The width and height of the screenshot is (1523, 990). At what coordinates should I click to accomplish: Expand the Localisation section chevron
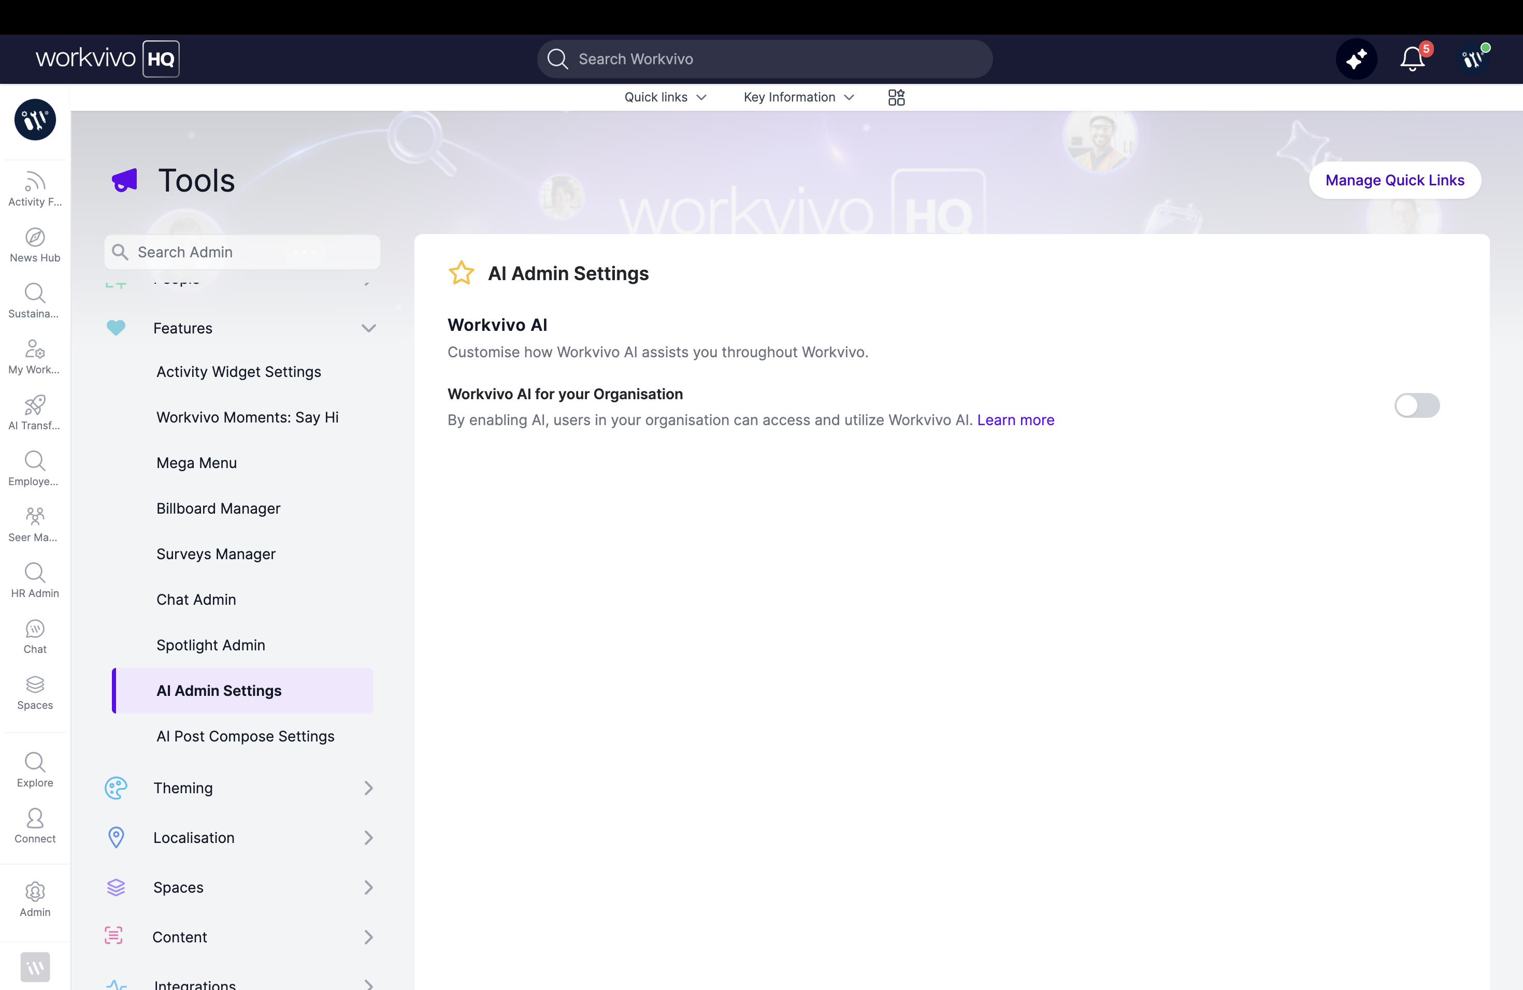tap(369, 838)
